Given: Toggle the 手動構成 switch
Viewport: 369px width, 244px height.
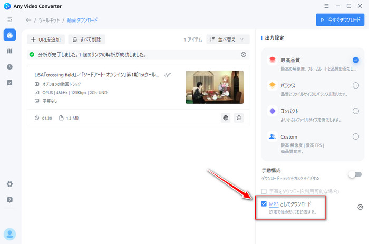Looking at the screenshot, I should [355, 174].
